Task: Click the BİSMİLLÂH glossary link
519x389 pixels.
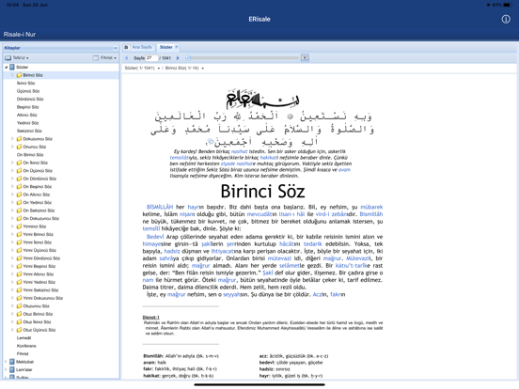Action: pos(160,207)
